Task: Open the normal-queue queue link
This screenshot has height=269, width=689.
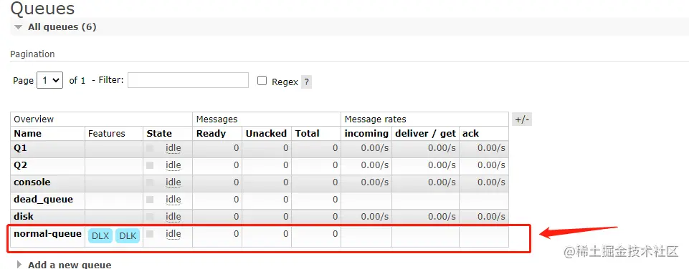Action: click(x=47, y=233)
